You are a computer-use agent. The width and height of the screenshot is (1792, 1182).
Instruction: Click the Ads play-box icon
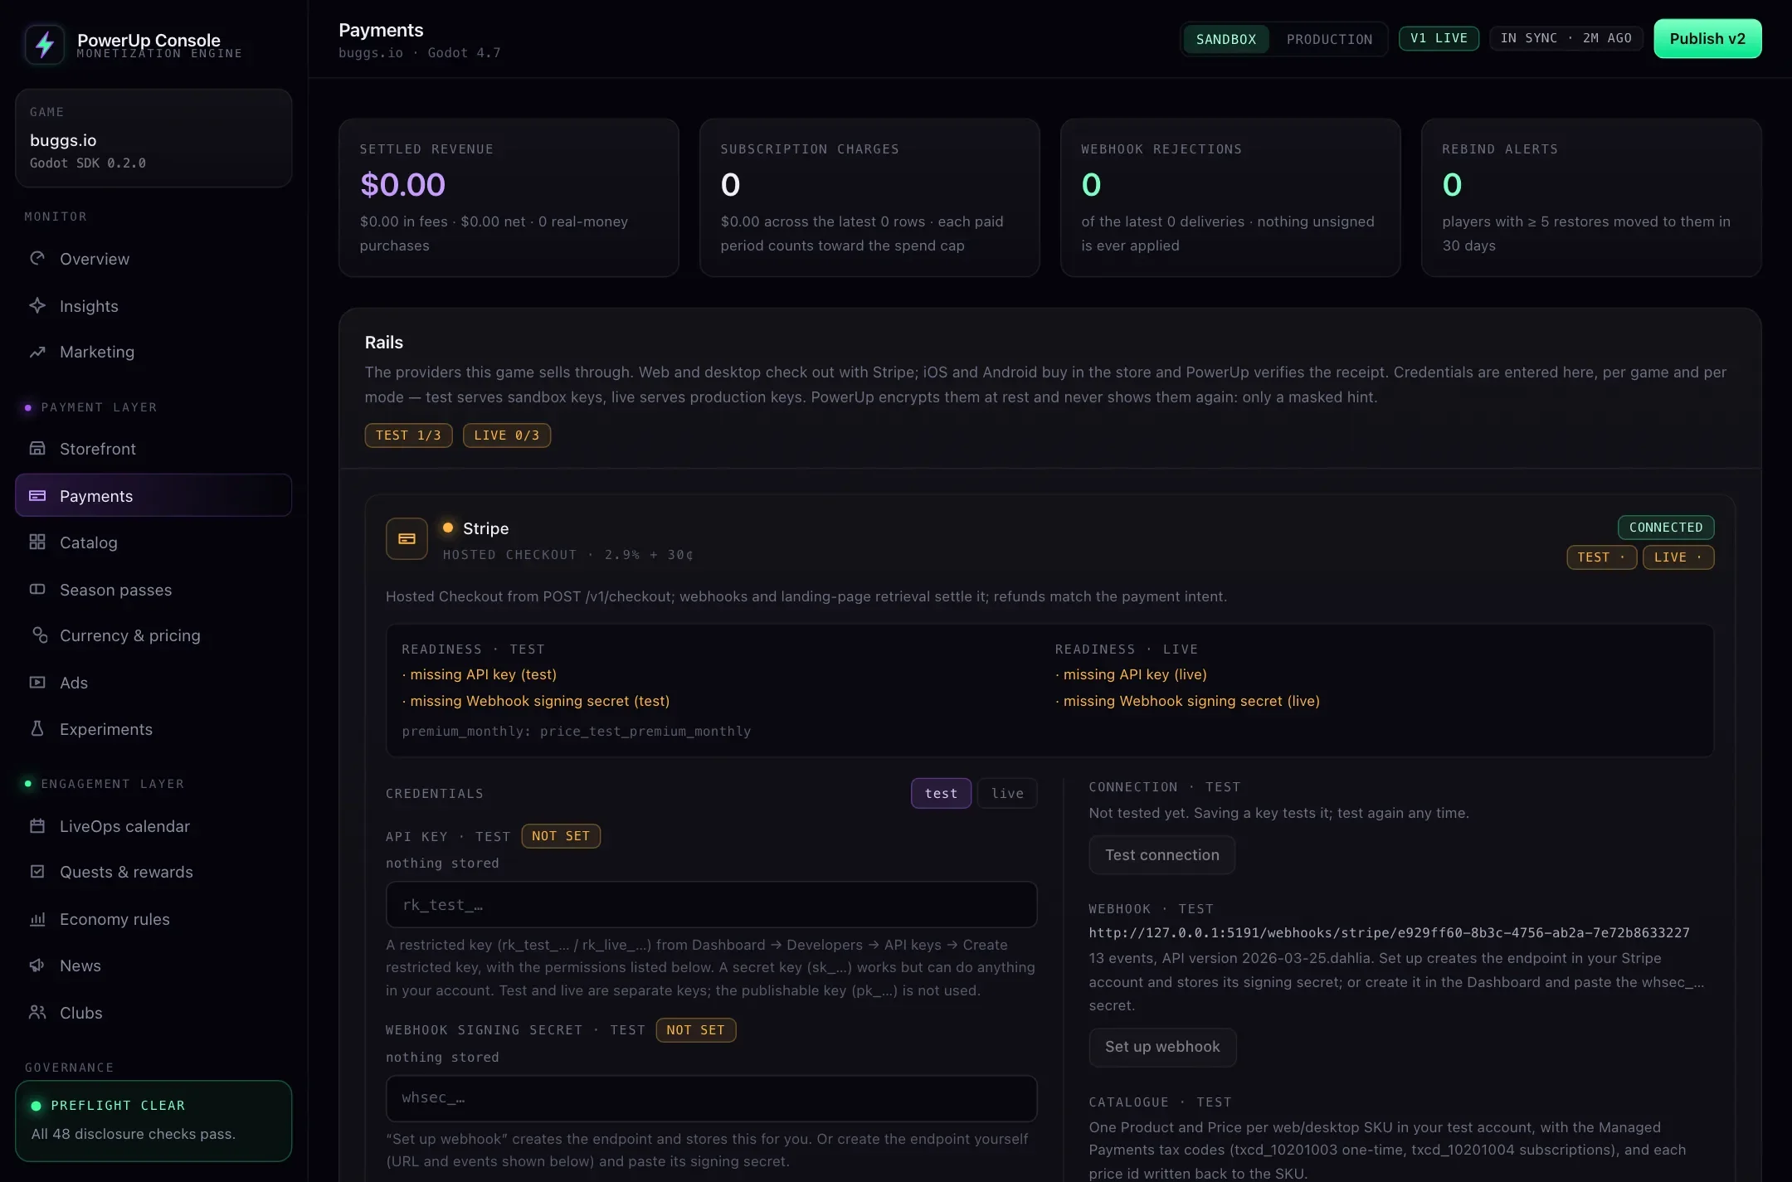(37, 682)
